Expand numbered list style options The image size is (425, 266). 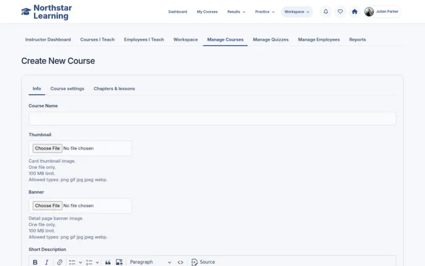[x=97, y=262]
